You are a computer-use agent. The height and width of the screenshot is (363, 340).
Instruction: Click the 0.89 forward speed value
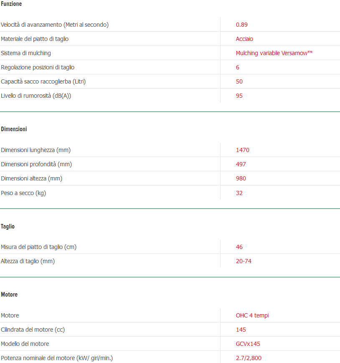click(x=242, y=25)
